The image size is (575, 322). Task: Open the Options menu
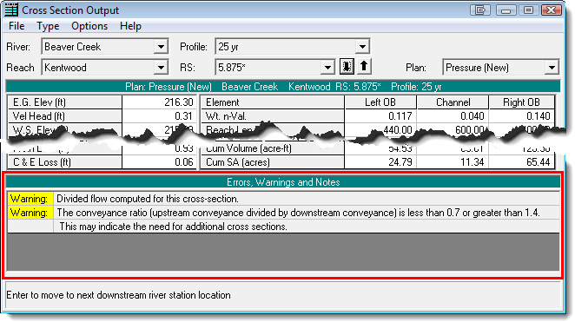(89, 26)
